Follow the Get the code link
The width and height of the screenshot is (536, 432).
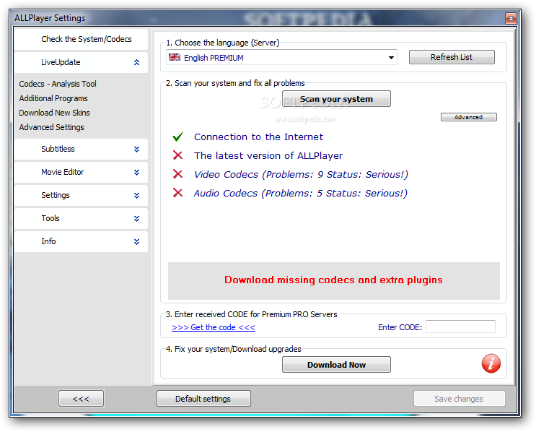point(214,327)
